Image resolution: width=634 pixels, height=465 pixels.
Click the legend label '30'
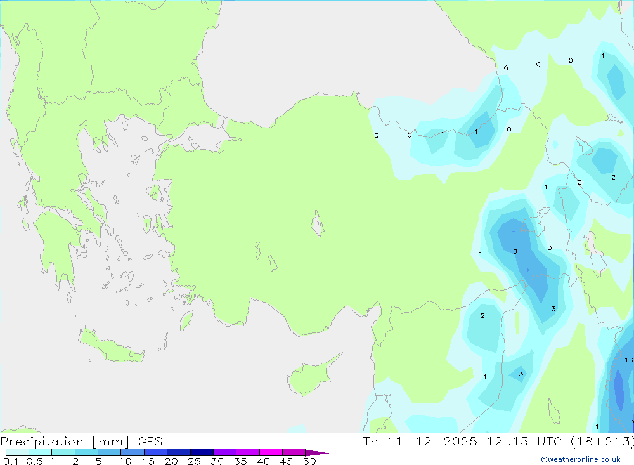click(217, 461)
